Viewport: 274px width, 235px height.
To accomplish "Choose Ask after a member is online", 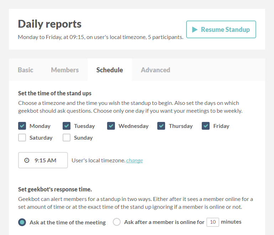I will 117,222.
